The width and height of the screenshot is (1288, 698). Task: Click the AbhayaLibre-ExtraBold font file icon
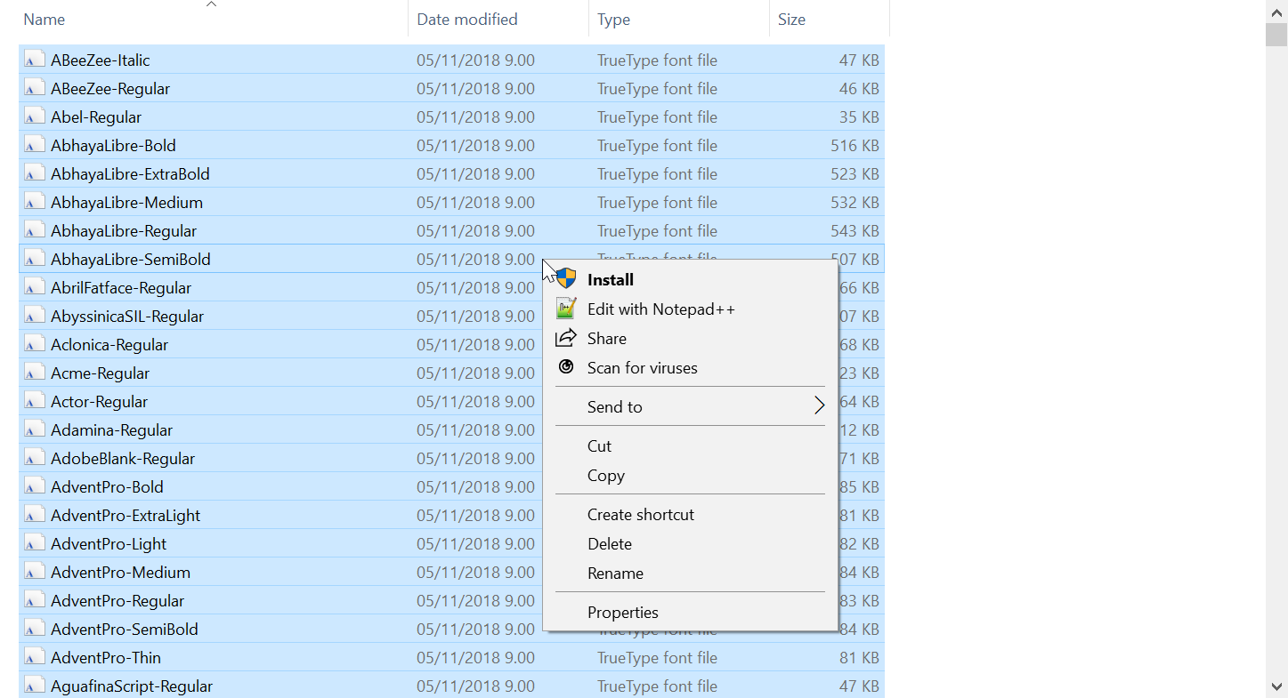35,174
